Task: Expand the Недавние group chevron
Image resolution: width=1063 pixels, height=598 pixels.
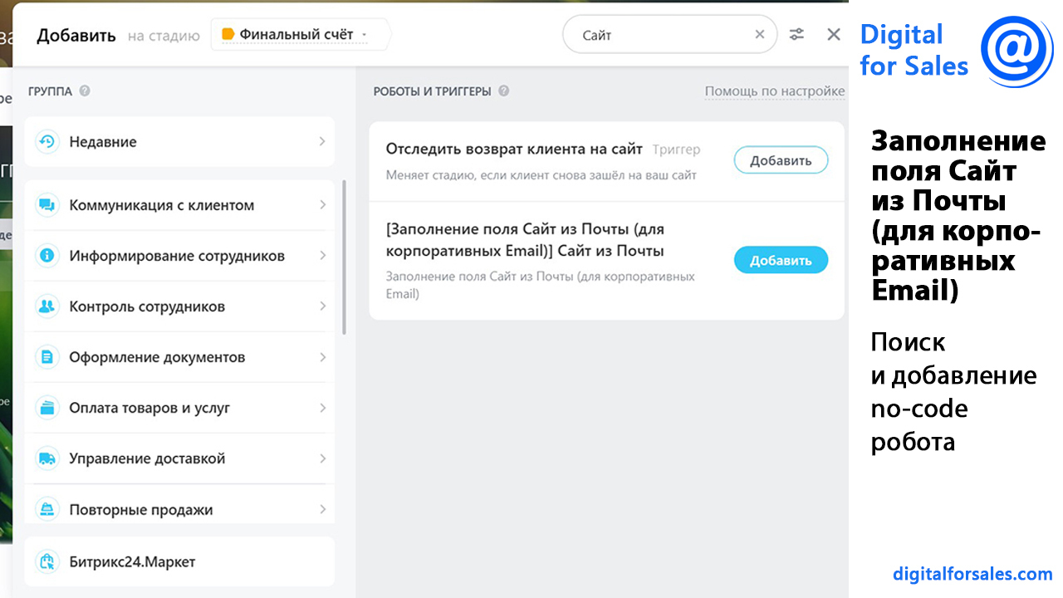Action: click(x=322, y=142)
